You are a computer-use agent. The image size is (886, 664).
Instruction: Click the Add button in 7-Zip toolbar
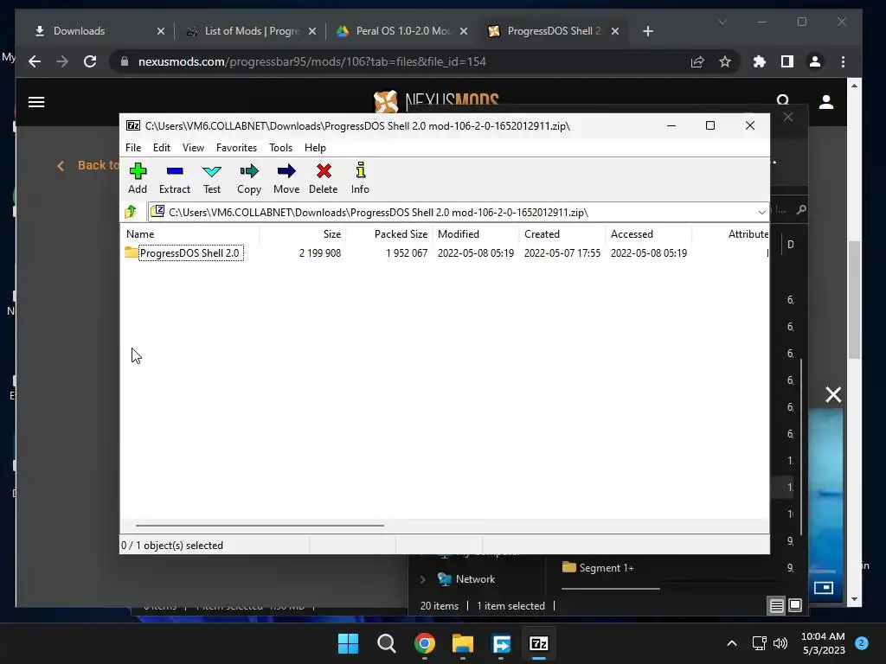click(x=138, y=178)
